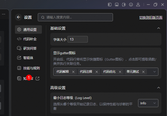Open the user account icon
The height and width of the screenshot is (116, 167).
tap(138, 5)
